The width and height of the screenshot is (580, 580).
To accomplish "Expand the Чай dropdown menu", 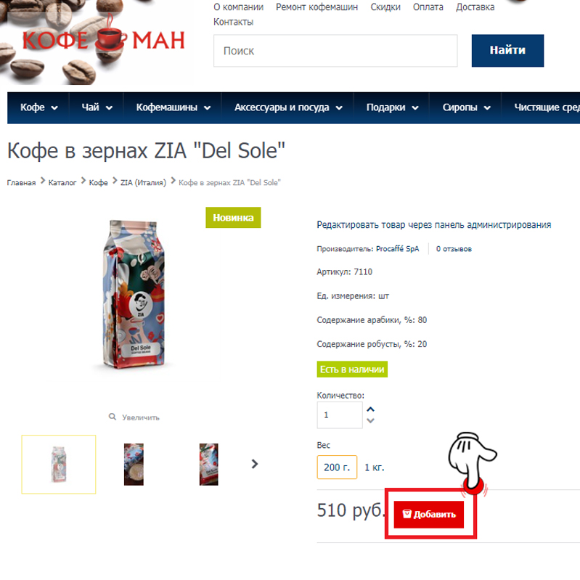I will click(97, 107).
